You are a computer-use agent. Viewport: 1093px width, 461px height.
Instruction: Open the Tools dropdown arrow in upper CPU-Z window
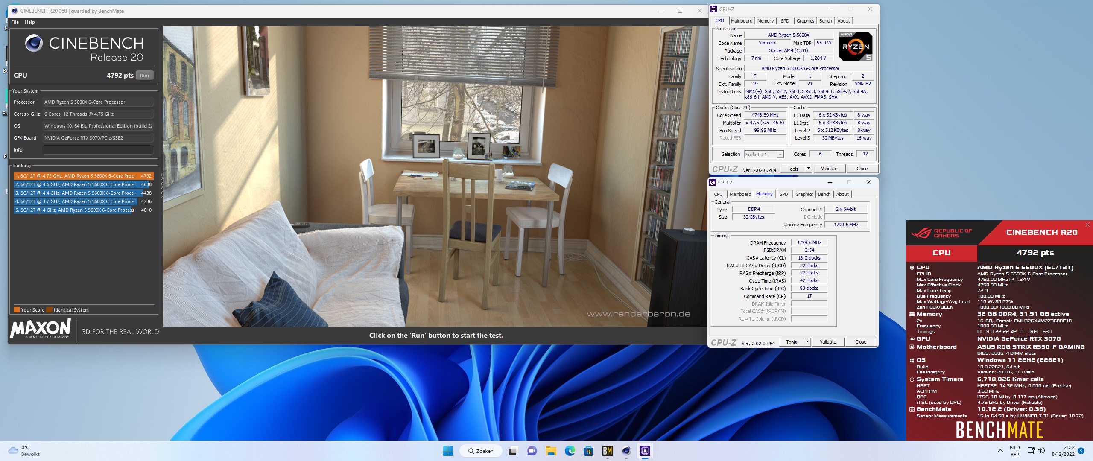[x=808, y=169]
